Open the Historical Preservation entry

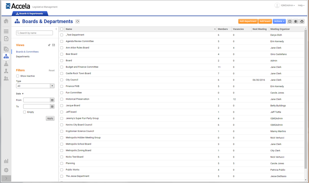(77, 99)
